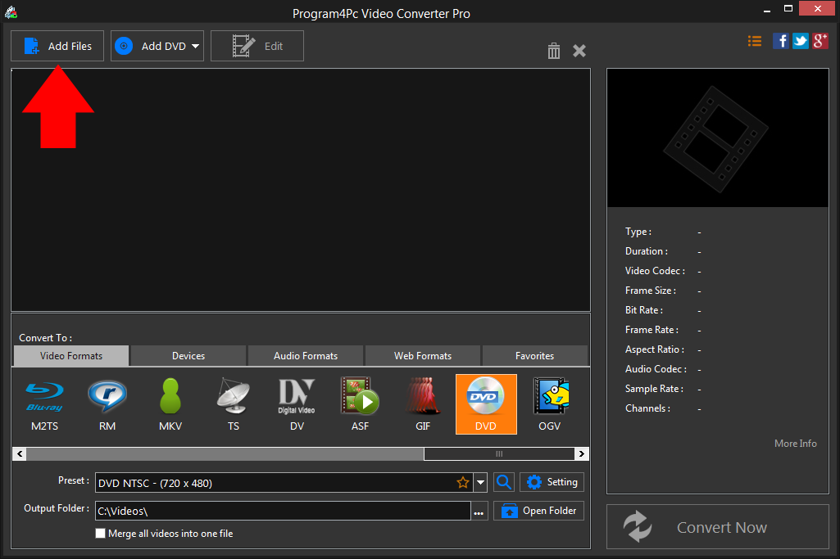Switch to the Devices tab
Image resolution: width=840 pixels, height=559 pixels.
click(187, 355)
